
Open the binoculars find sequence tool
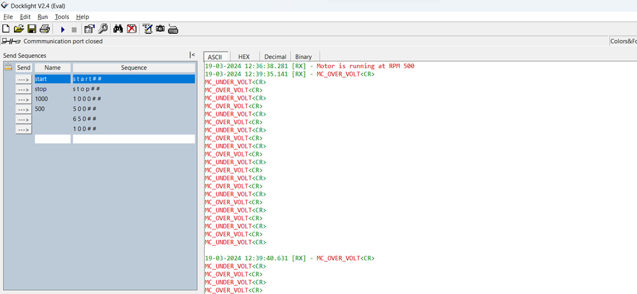pos(118,29)
